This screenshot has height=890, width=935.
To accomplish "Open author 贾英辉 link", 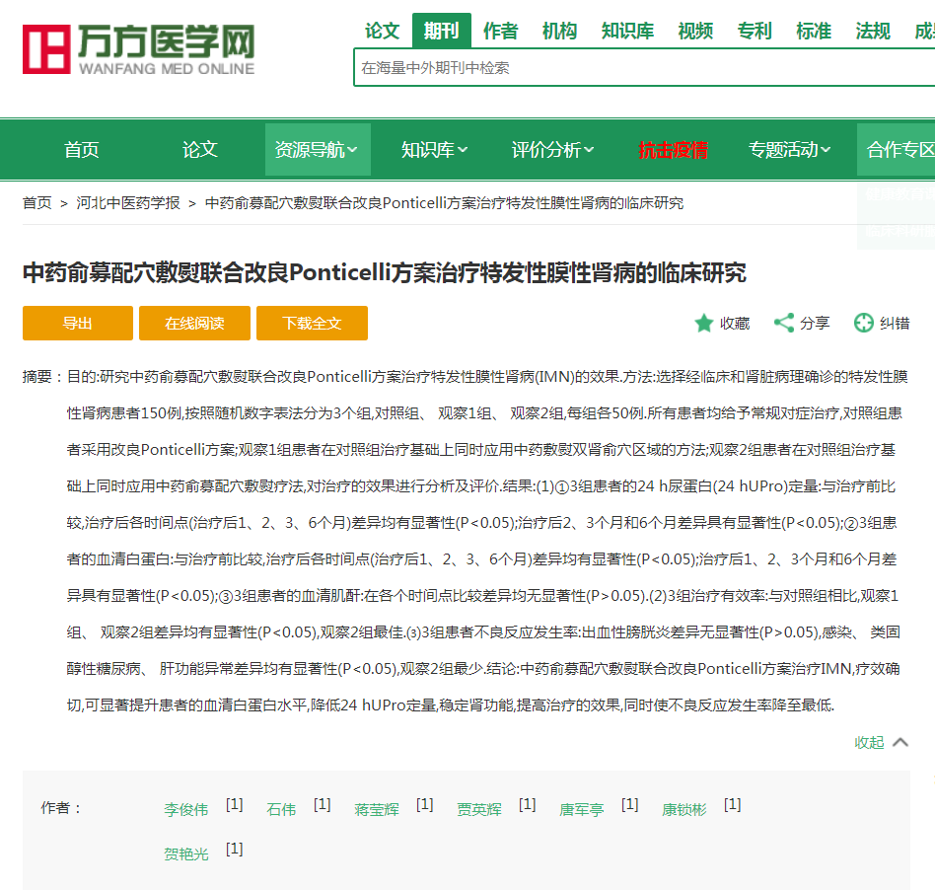I will click(478, 809).
